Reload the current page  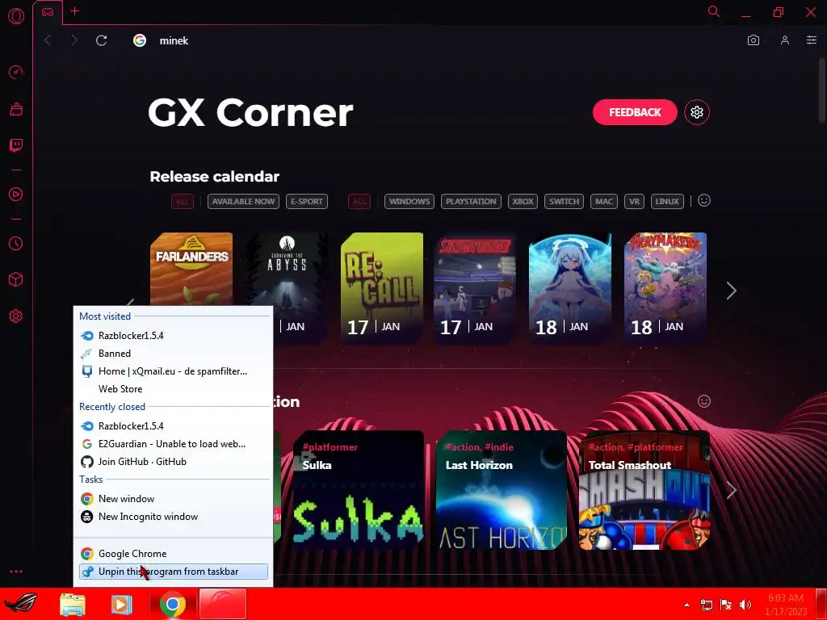point(101,40)
